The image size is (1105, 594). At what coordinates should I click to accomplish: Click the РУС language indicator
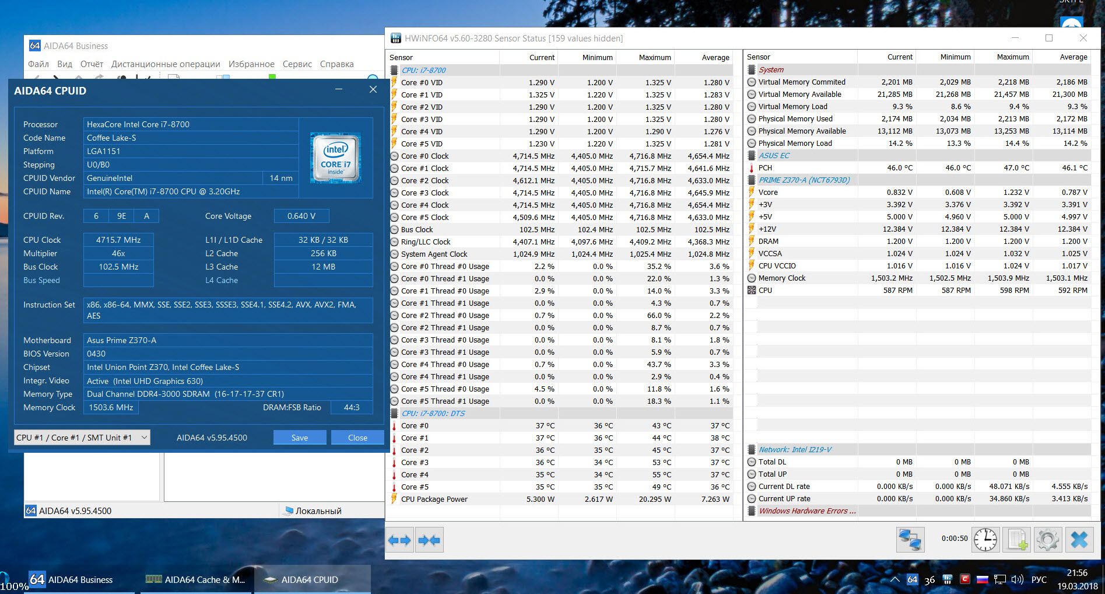click(x=1039, y=579)
